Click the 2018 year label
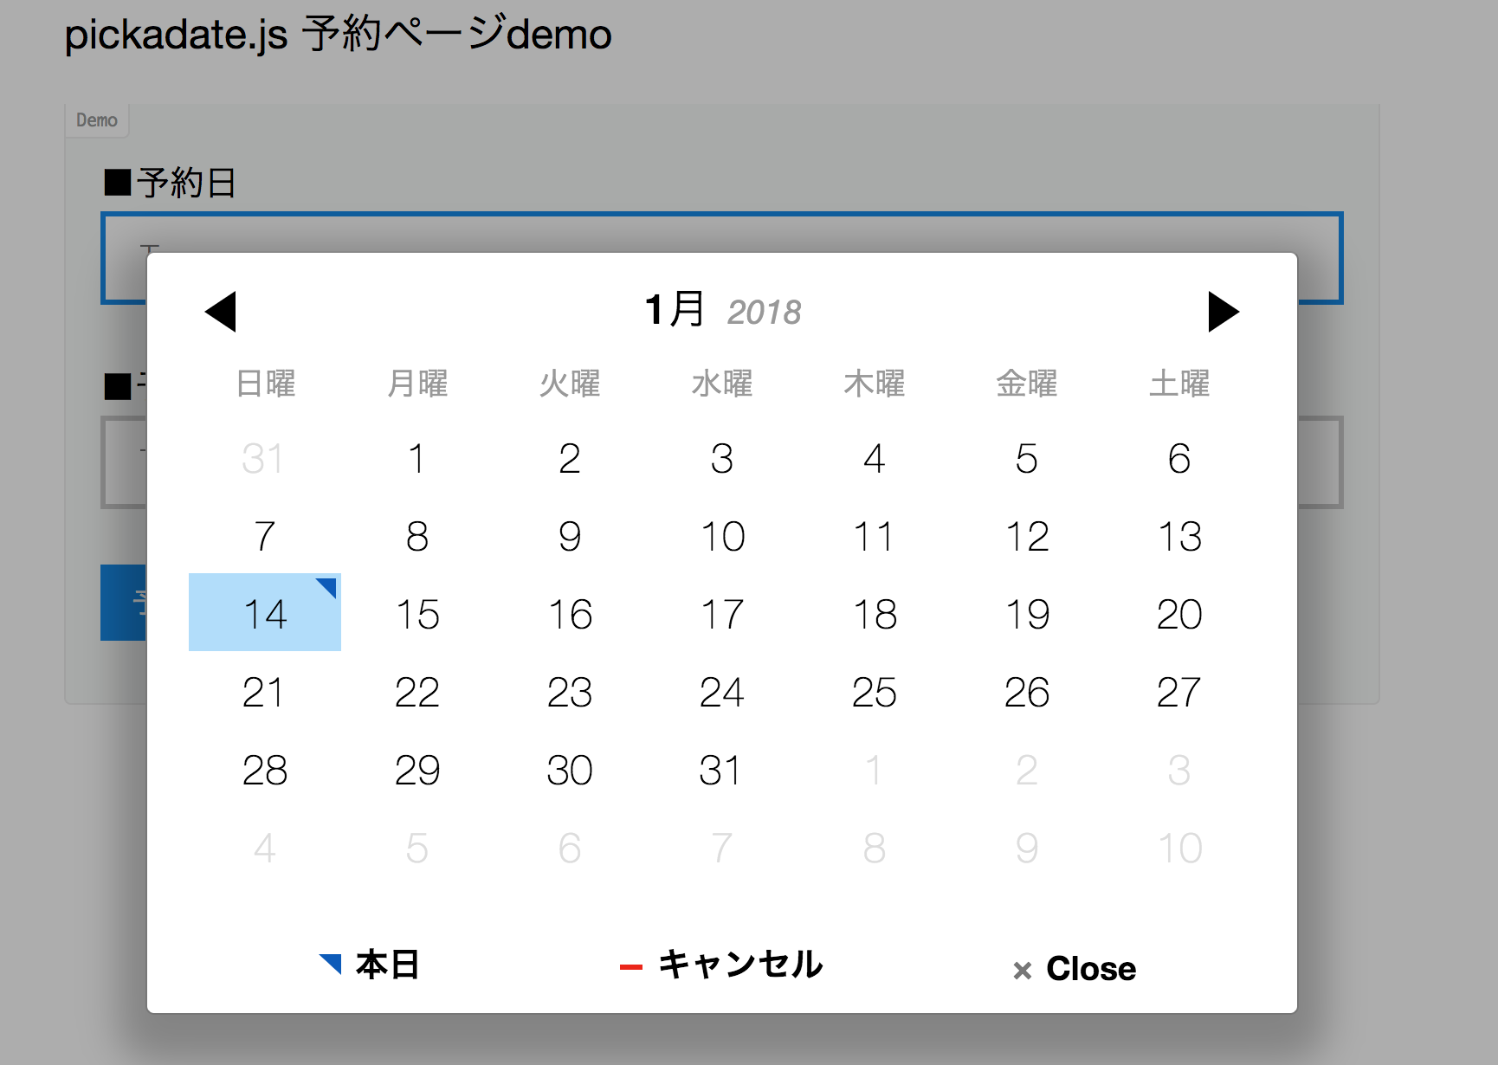 pyautogui.click(x=765, y=312)
